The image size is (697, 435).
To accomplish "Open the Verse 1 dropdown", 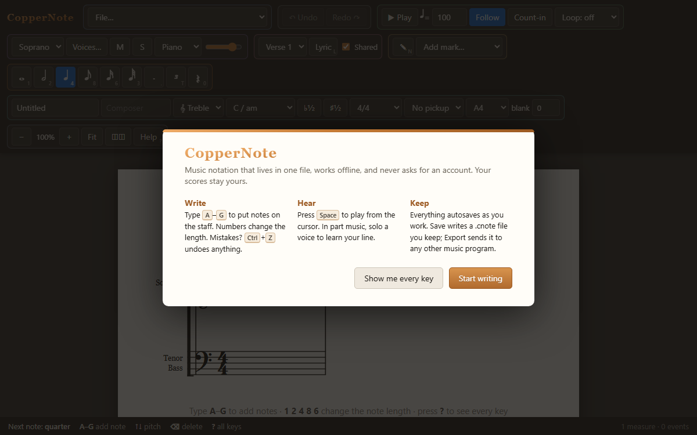I will tap(282, 47).
